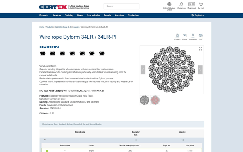Open Contact us in the navigation bar
The width and height of the screenshot is (243, 152).
point(133,15)
